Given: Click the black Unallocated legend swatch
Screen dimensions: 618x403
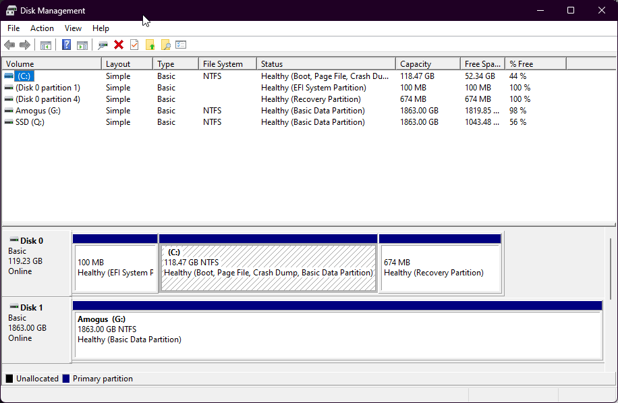Looking at the screenshot, I should [x=9, y=379].
